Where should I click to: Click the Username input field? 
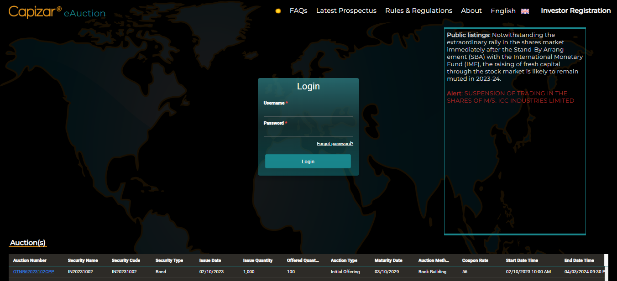308,112
